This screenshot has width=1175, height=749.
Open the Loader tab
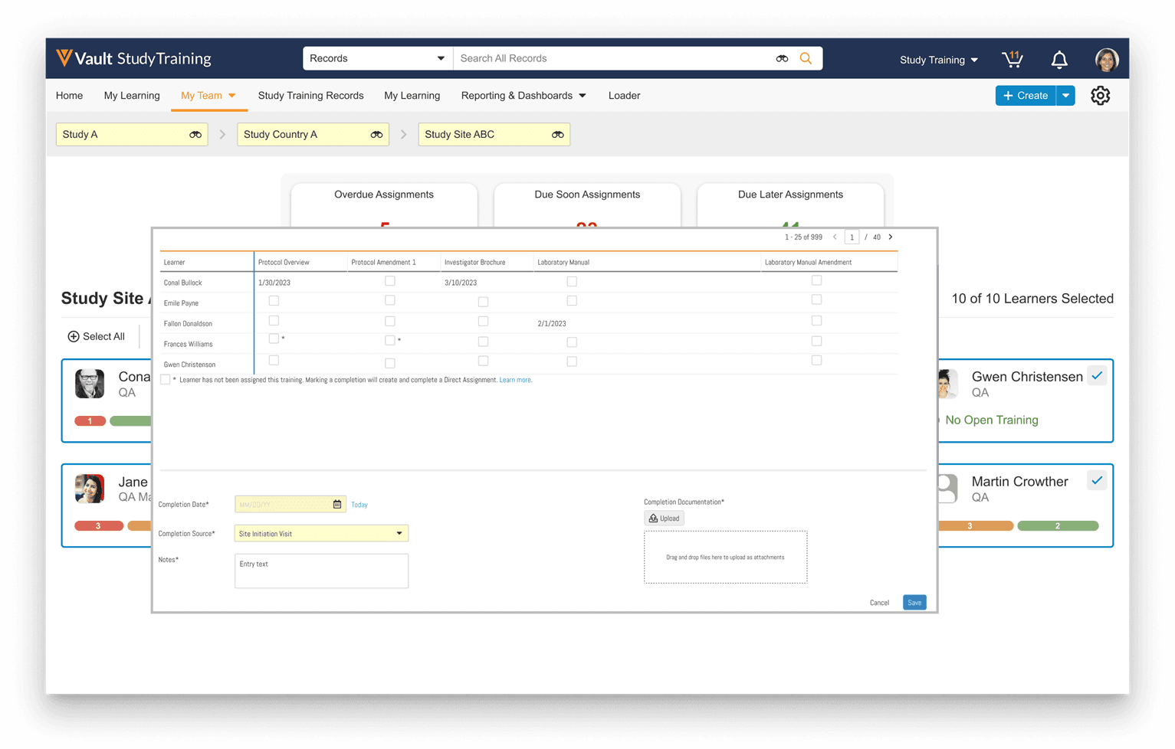[x=624, y=96]
